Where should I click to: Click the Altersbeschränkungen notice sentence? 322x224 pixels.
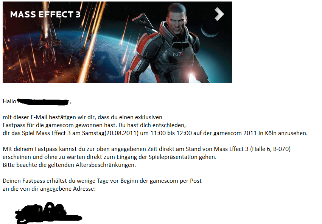[69, 165]
